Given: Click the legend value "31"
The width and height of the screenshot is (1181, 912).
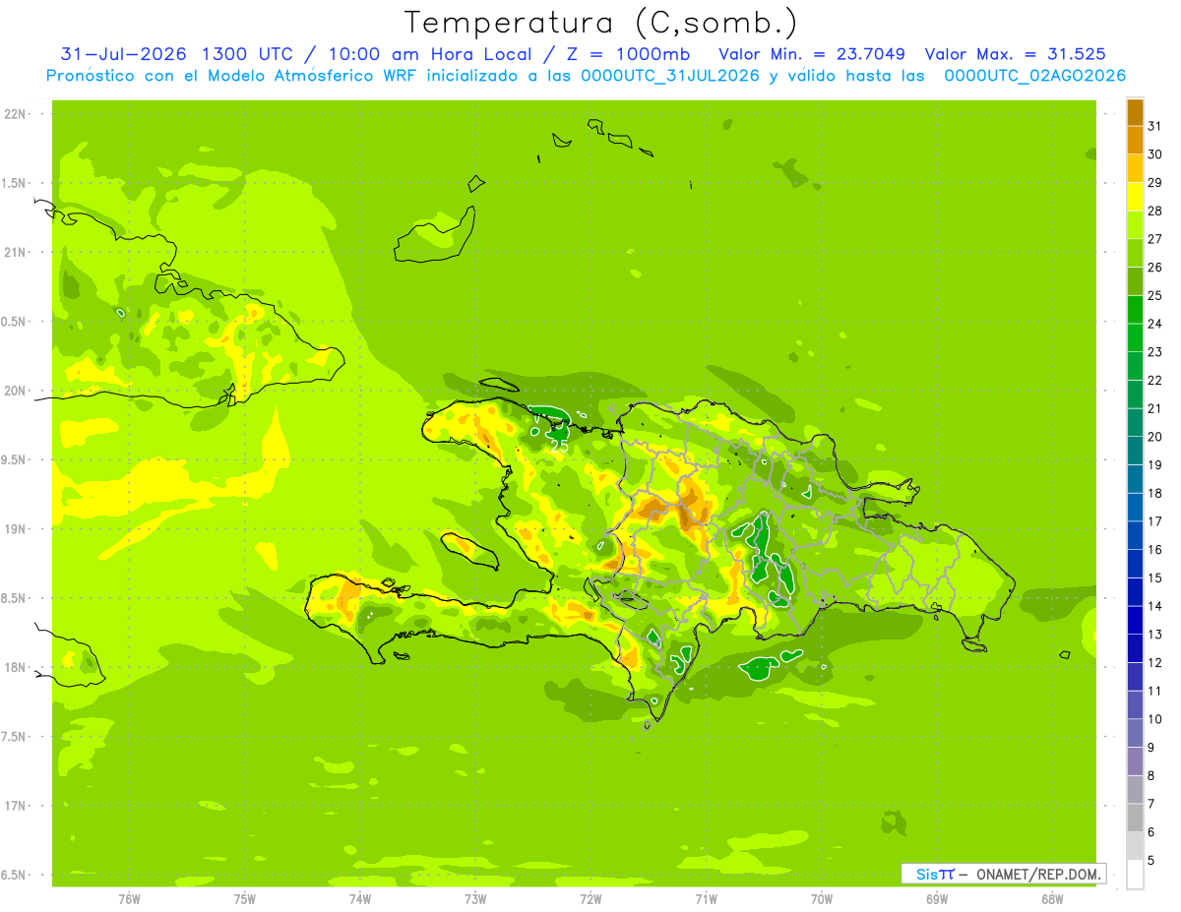Looking at the screenshot, I should (x=1154, y=126).
